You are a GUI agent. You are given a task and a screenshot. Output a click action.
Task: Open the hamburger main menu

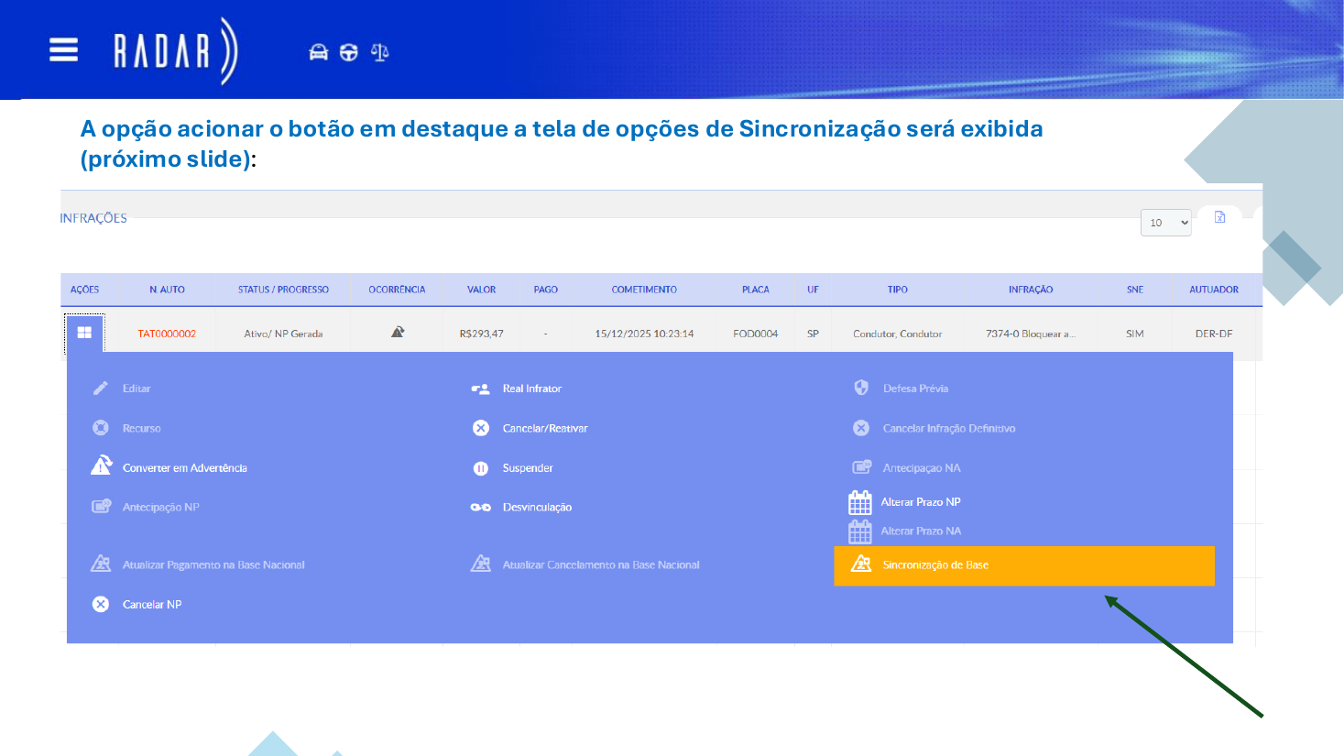(63, 49)
